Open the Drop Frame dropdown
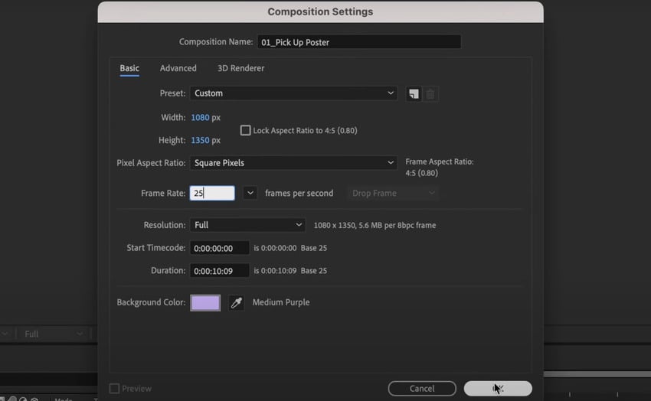Screen dimensions: 651x401 [x=393, y=194]
